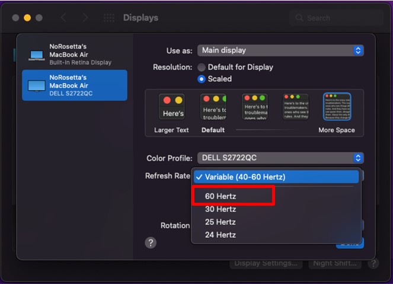Screen dimensions: 393x284
Task: Open the Color Profile DELL S2722QC dropdown
Action: click(280, 158)
